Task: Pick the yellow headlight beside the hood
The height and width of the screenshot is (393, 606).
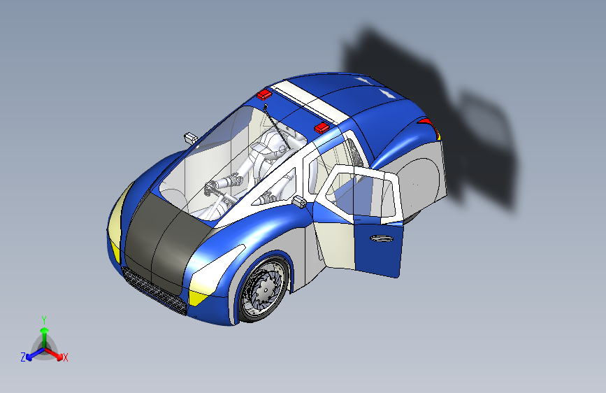Action: pyautogui.click(x=117, y=219)
